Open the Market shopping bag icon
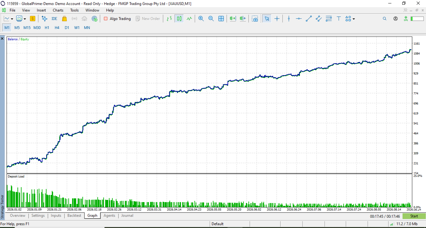The height and width of the screenshot is (228, 426). [64, 19]
